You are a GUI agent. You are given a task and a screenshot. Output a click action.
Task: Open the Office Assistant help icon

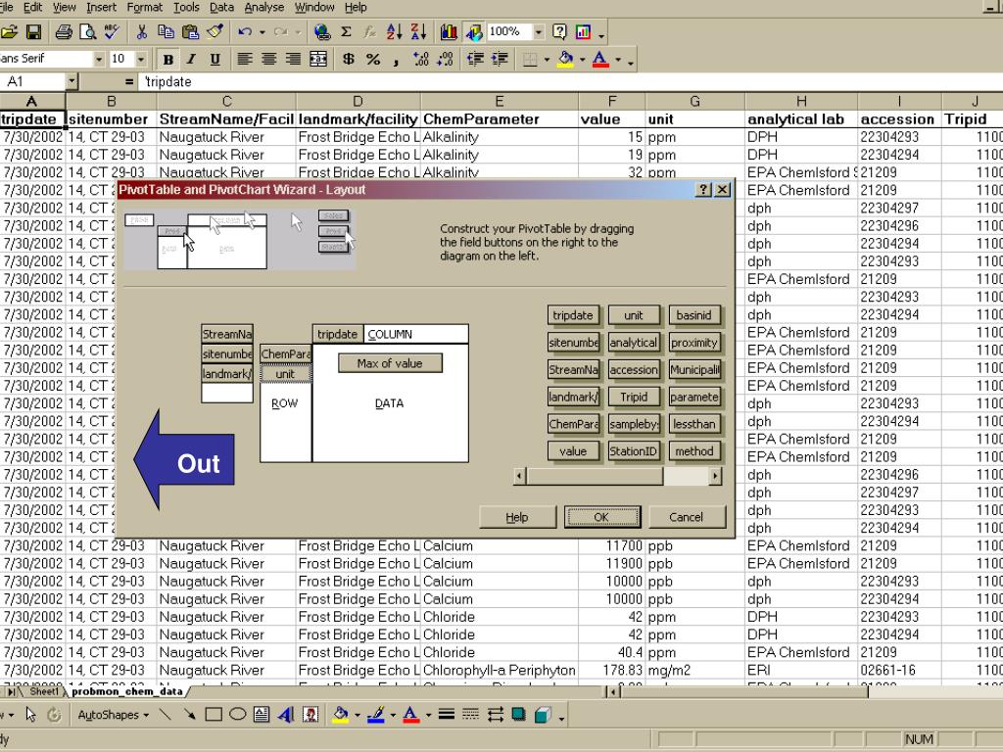coord(559,32)
